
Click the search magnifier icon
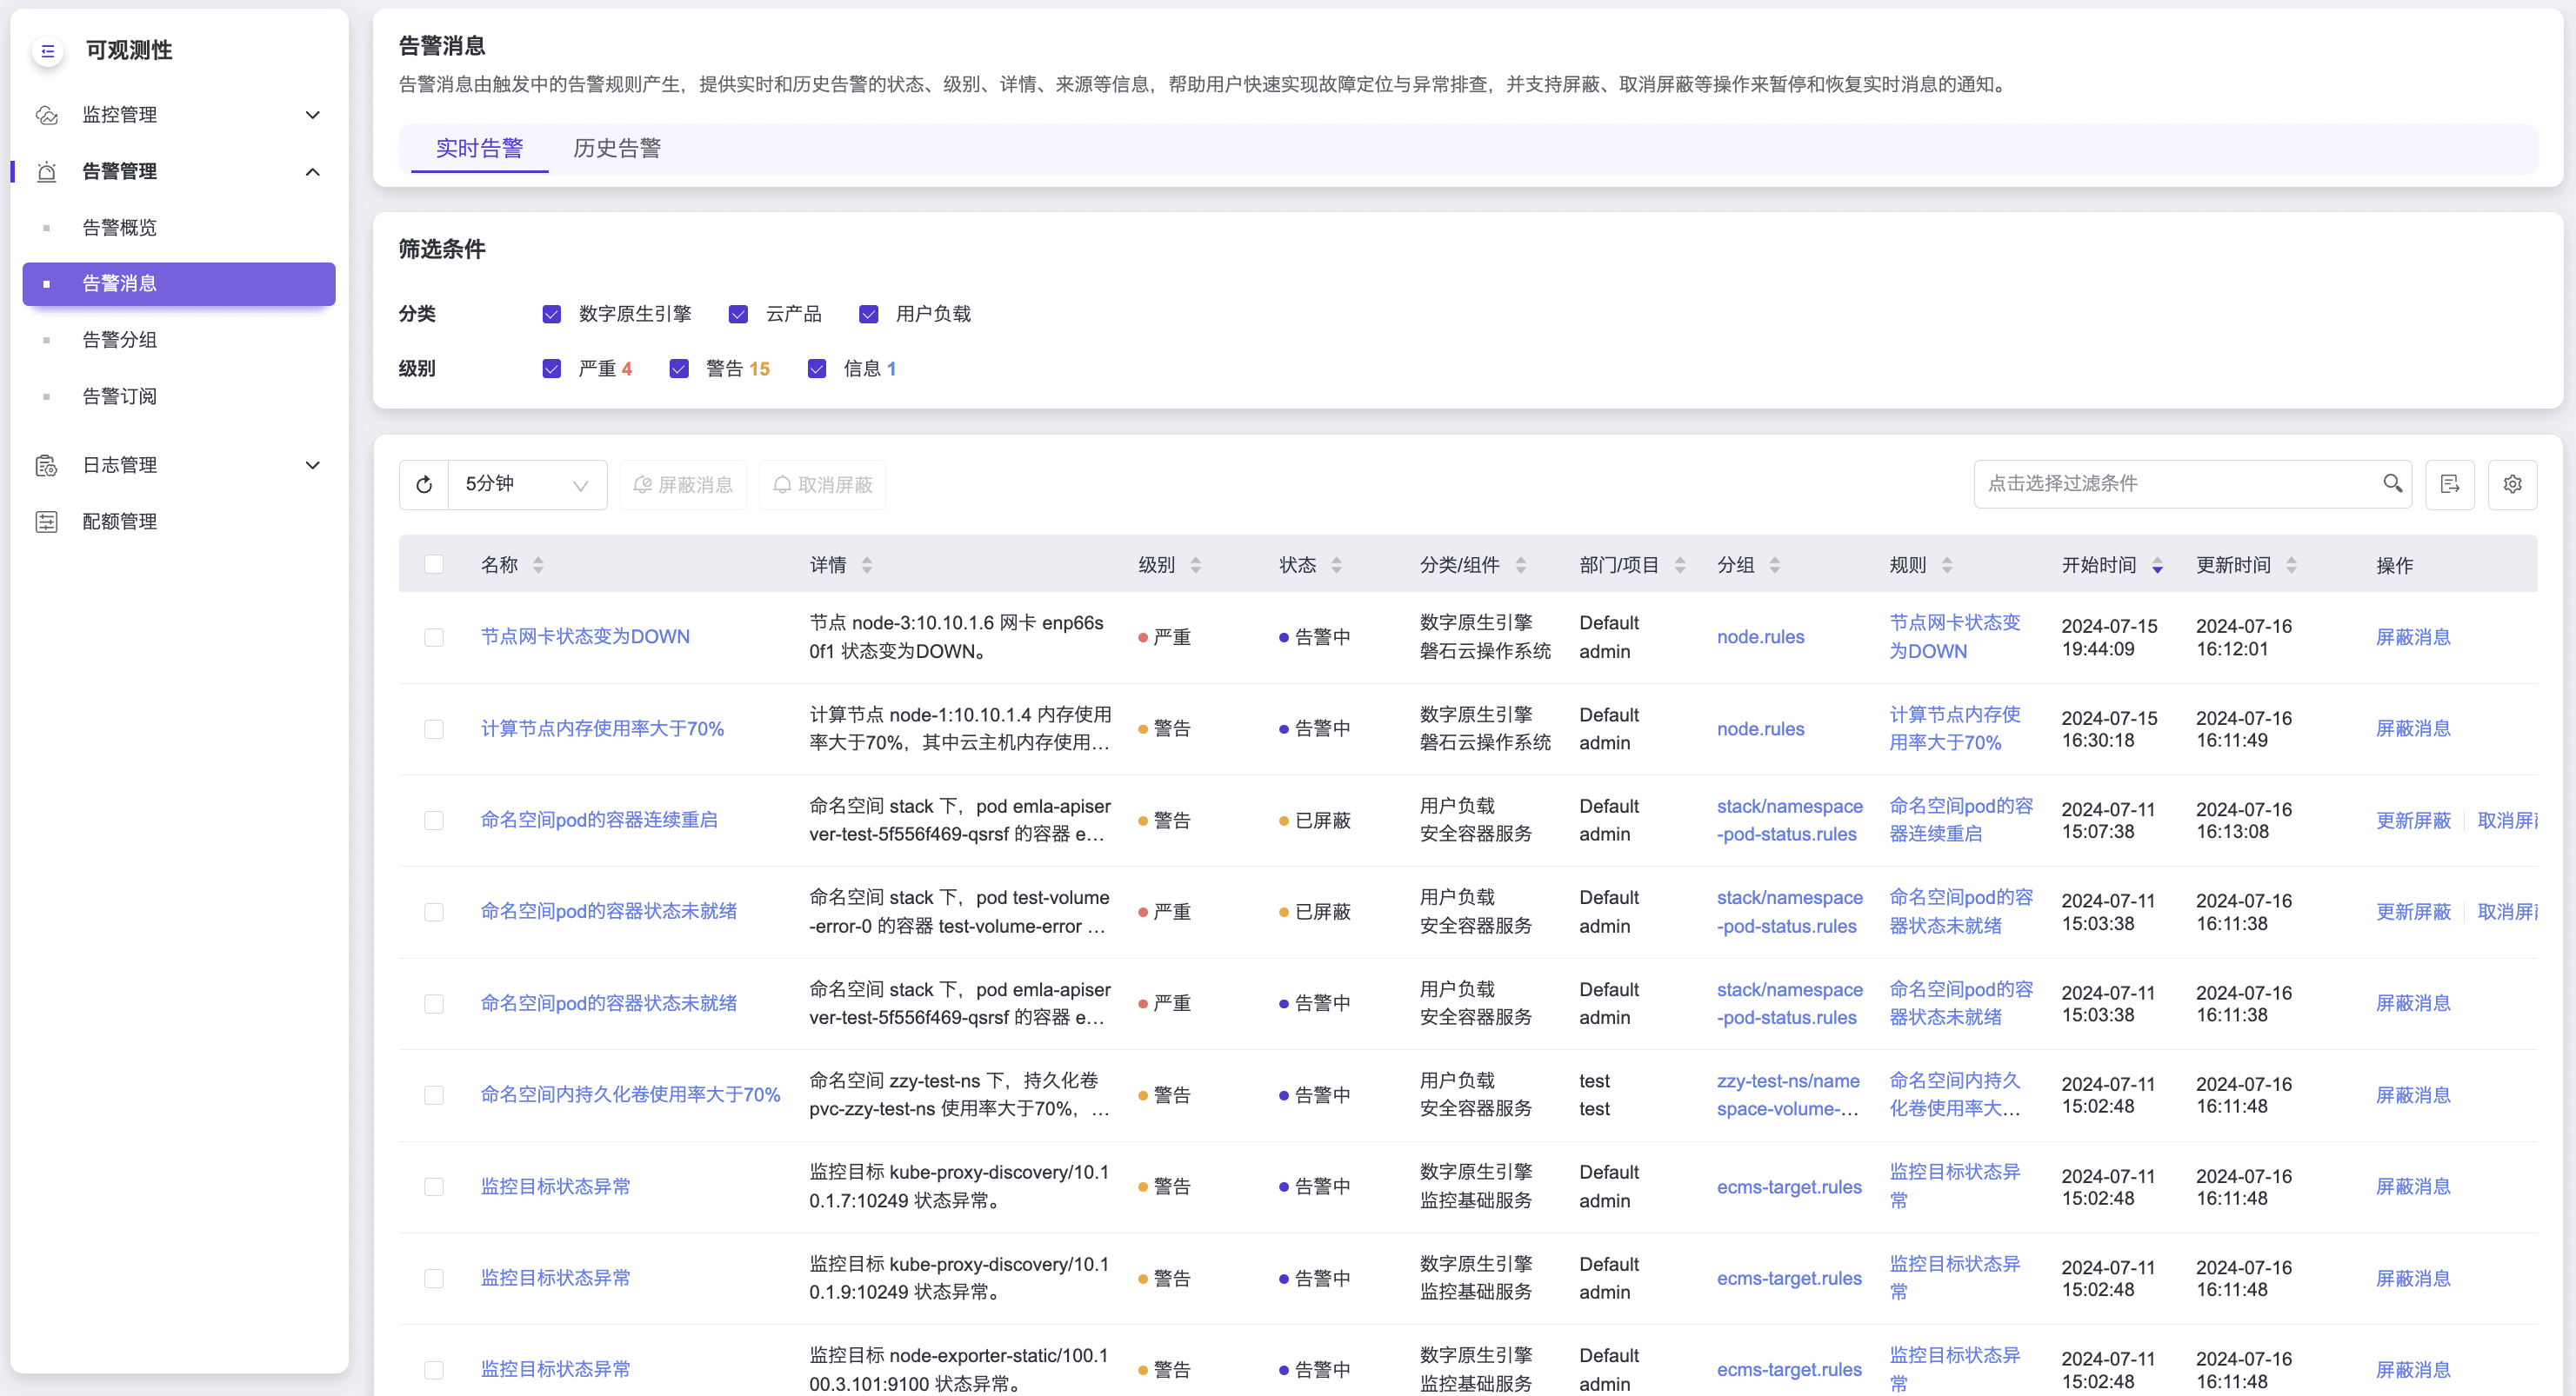[x=2392, y=483]
